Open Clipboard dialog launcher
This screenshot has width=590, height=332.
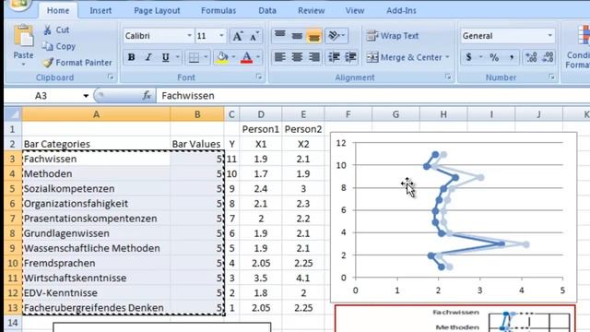click(x=111, y=77)
